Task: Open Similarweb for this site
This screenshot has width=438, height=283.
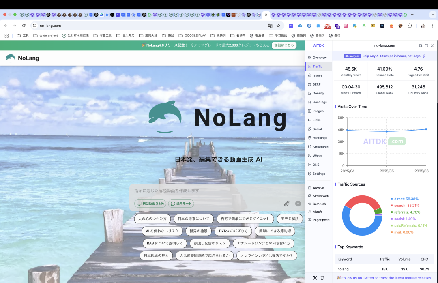Action: tap(318, 196)
